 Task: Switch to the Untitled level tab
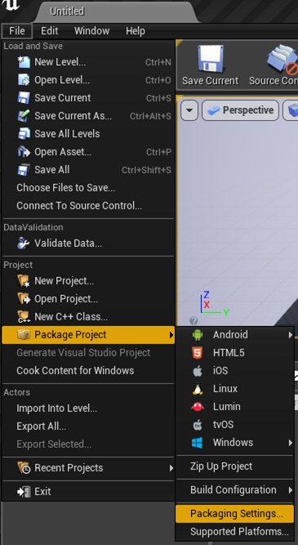[67, 11]
